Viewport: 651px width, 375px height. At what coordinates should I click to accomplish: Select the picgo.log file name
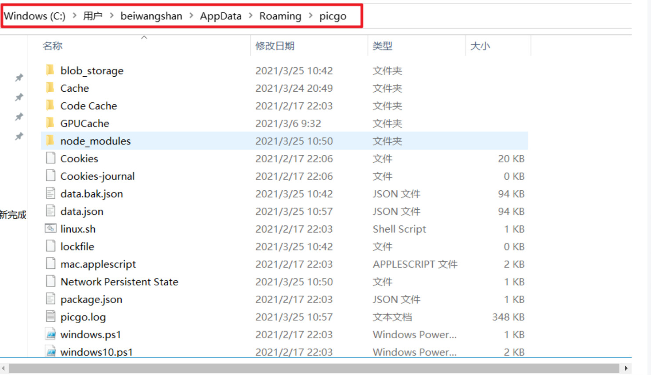point(83,317)
